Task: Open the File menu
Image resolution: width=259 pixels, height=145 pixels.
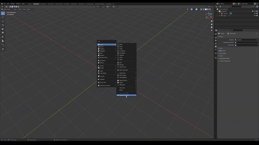Action: click(4, 4)
